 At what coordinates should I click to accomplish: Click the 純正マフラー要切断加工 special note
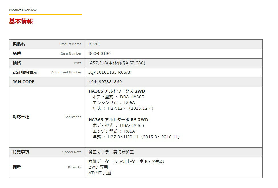click(111, 152)
